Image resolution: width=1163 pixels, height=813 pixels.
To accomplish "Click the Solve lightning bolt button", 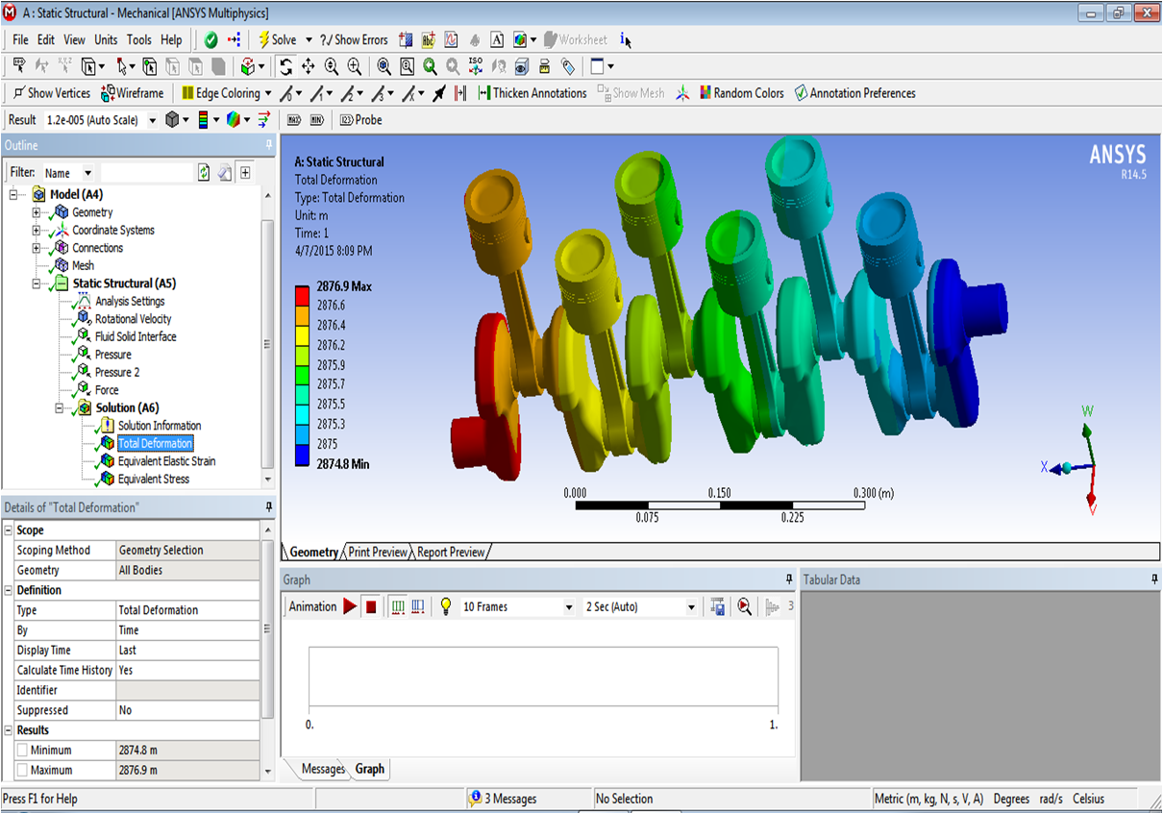I will tap(277, 40).
